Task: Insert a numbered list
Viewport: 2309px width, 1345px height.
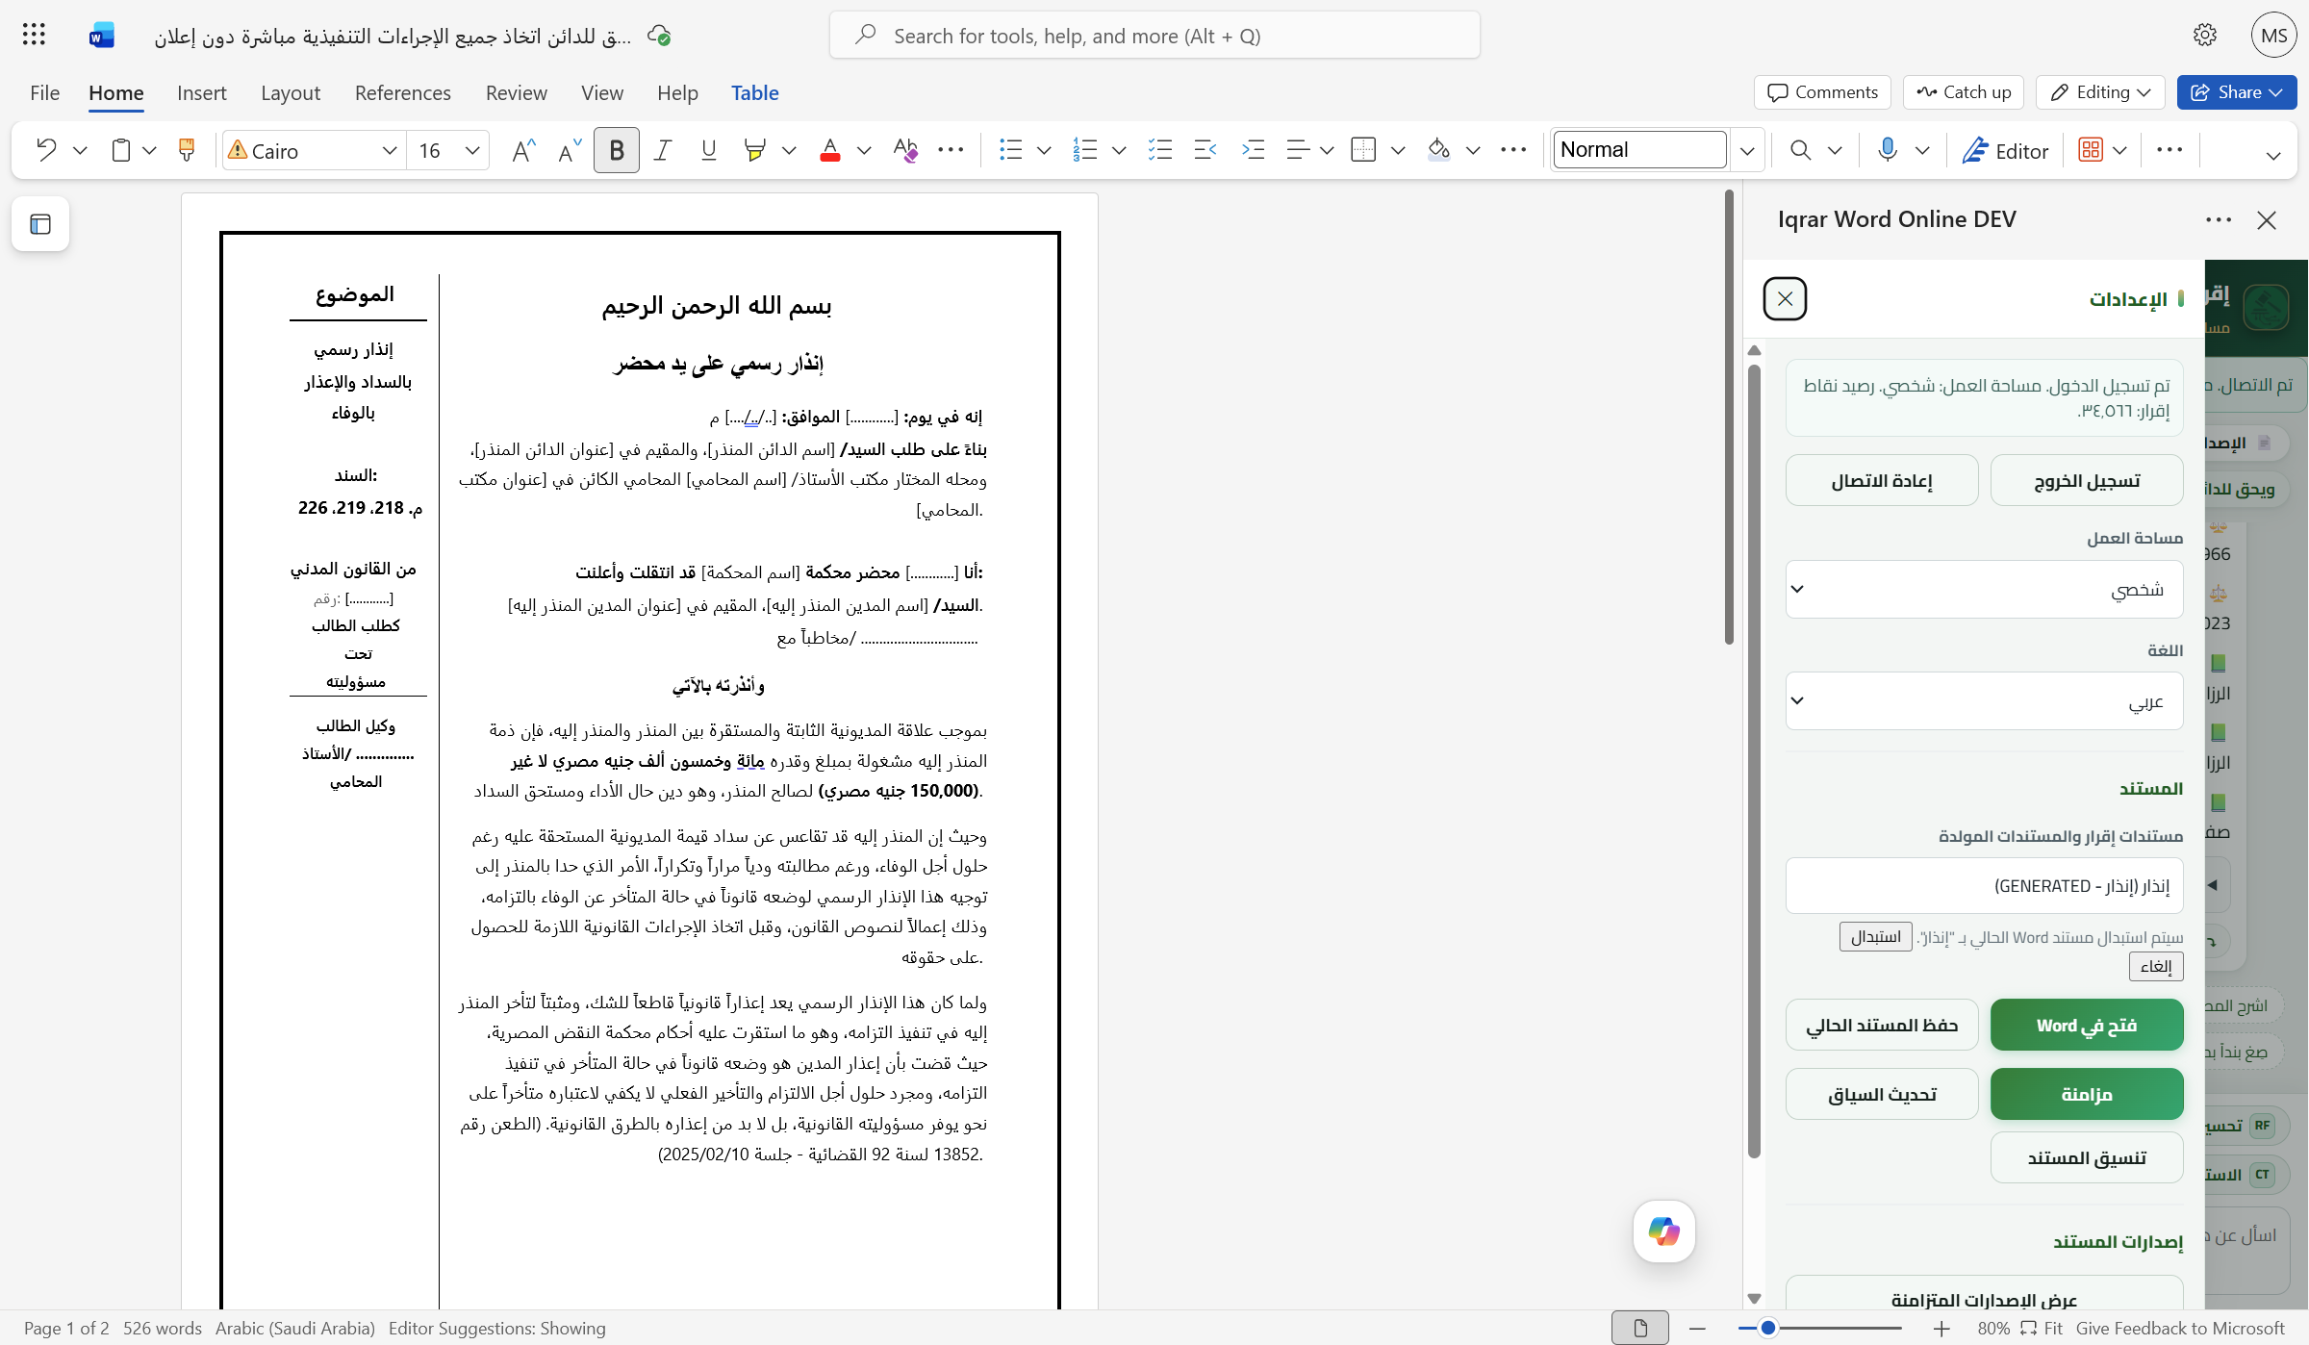Action: [1085, 150]
